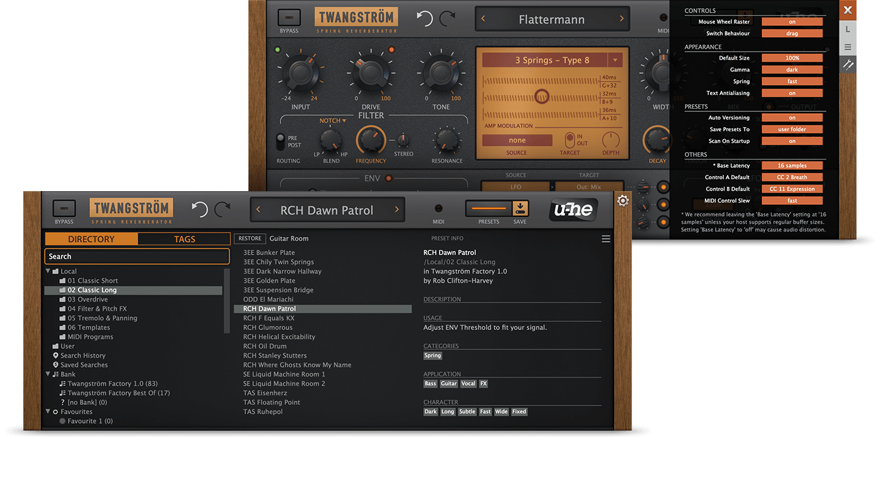Open the Save Presets To dropdown

pyautogui.click(x=792, y=129)
